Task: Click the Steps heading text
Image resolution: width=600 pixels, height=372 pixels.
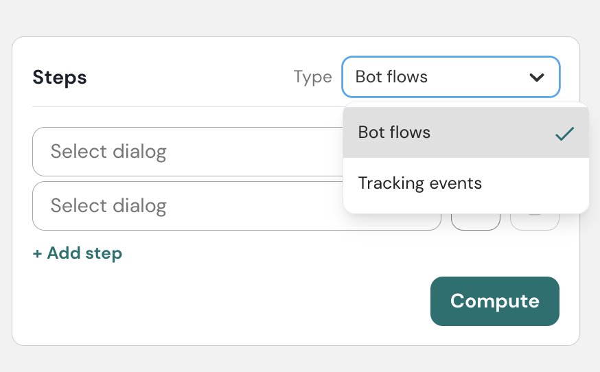Action: tap(60, 77)
